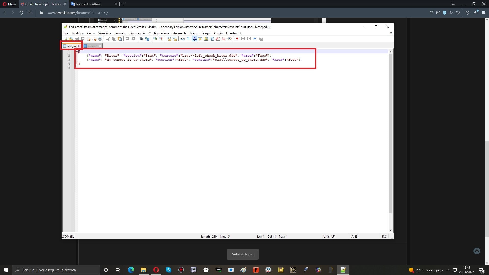Viewport: 489px width, 275px height.
Task: Open Skype from taskbar
Action: 168,270
